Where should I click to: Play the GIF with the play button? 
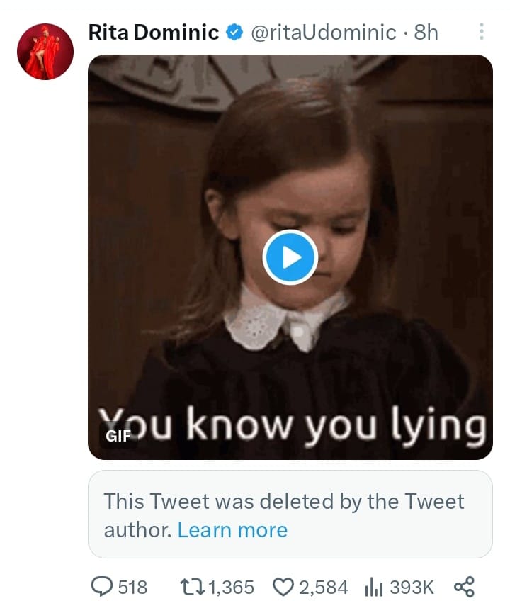pyautogui.click(x=290, y=257)
